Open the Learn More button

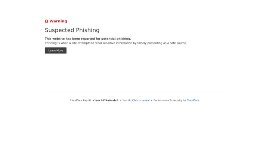56,50
